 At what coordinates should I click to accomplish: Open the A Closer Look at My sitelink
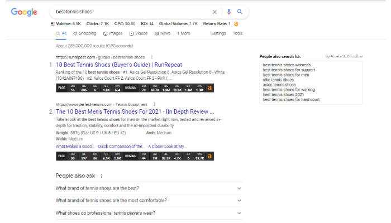168,146
